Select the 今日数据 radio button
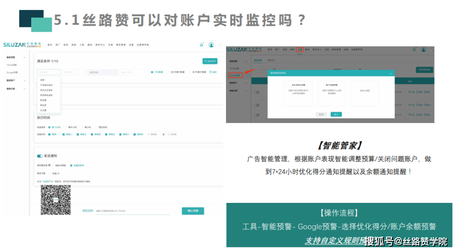This screenshot has height=252, width=458. point(152,72)
